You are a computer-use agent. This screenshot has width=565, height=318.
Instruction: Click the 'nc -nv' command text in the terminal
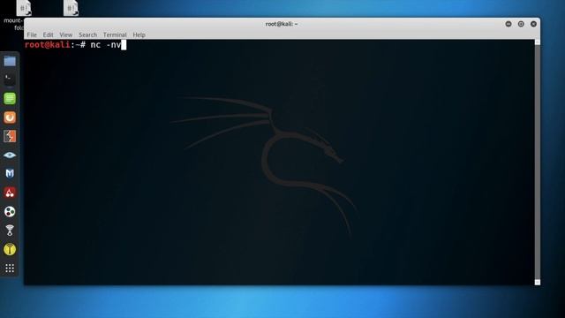click(x=106, y=45)
